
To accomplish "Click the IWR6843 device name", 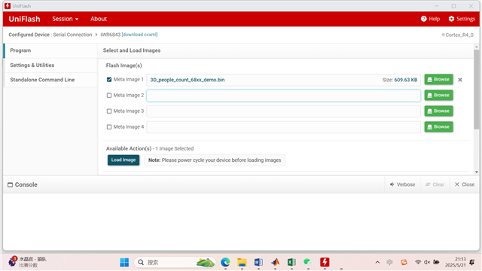I will (111, 35).
